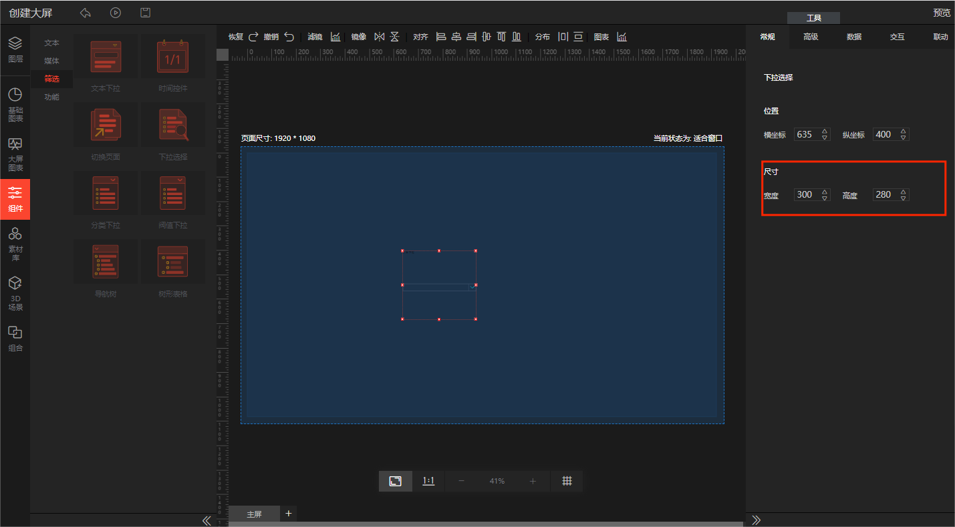Select the 组件 components sidebar item
The width and height of the screenshot is (955, 527).
pos(15,199)
